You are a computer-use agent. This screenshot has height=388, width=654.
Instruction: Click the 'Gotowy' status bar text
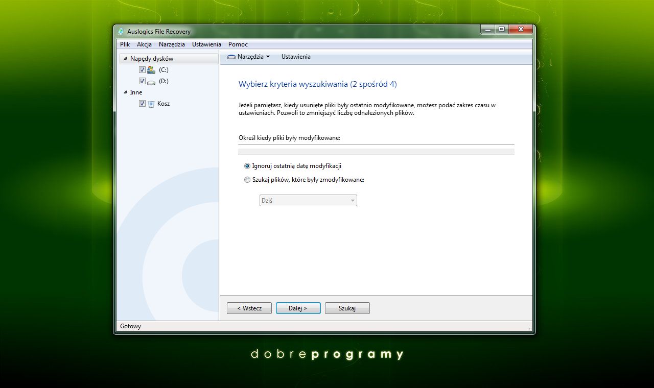(130, 326)
